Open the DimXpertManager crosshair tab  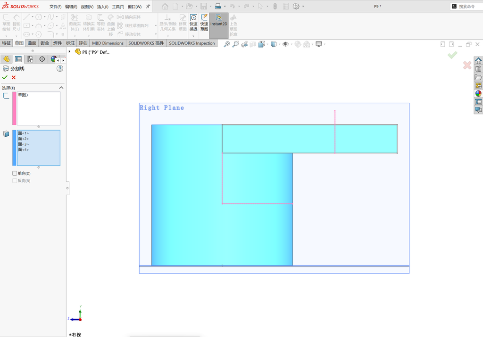(x=42, y=59)
